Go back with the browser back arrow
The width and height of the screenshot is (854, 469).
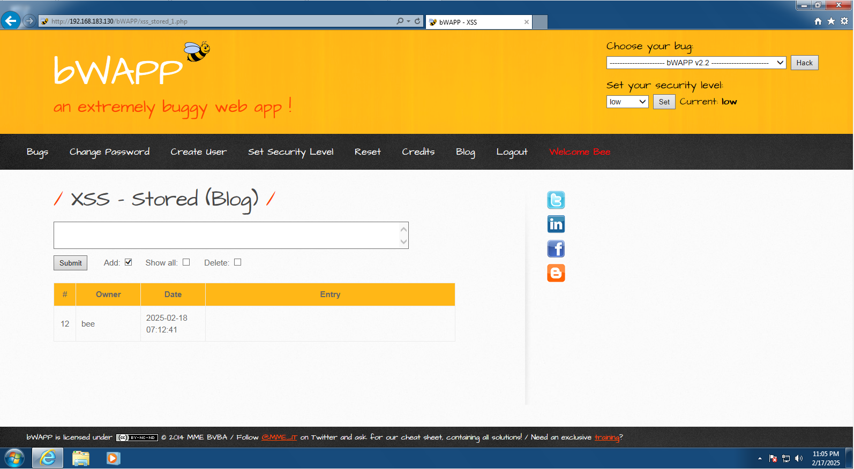pos(11,21)
